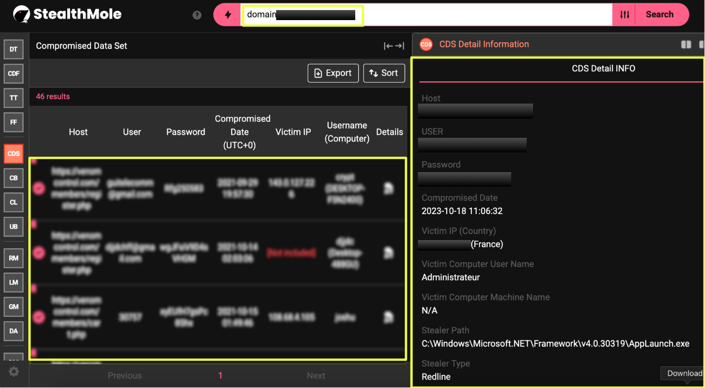Go to Next results page

click(x=316, y=376)
